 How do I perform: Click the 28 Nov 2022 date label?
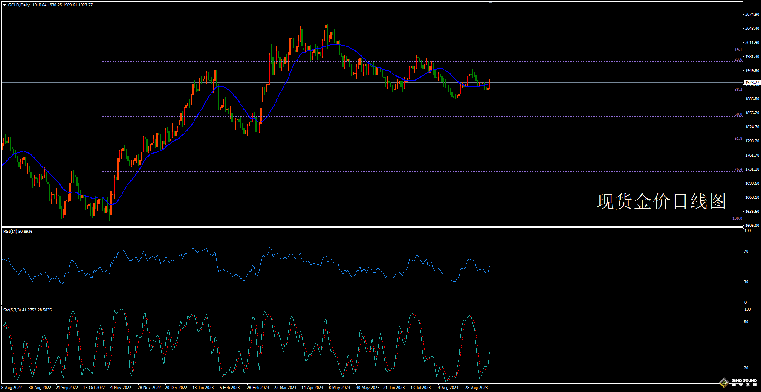[x=149, y=388]
